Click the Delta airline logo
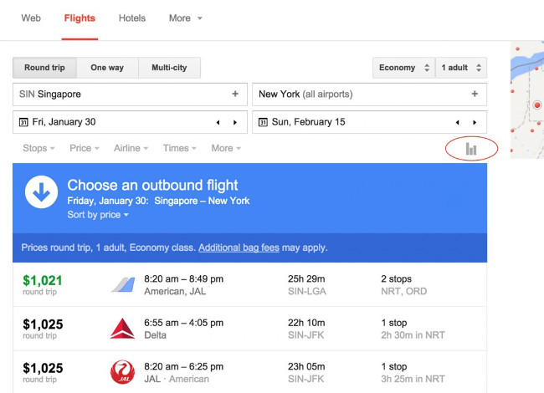The height and width of the screenshot is (393, 544). (122, 329)
